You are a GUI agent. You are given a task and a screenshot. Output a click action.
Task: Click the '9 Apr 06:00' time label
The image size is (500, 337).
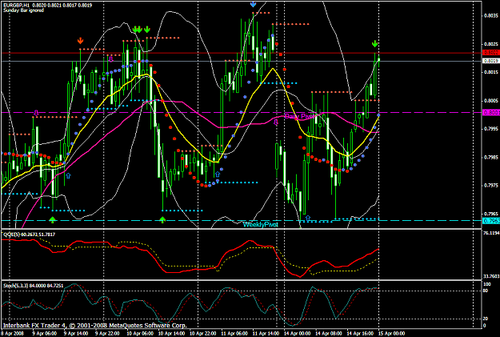[45, 334]
